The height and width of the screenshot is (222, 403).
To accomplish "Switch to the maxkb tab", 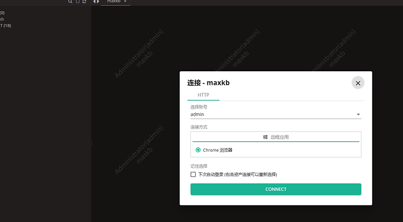I will click(114, 1).
